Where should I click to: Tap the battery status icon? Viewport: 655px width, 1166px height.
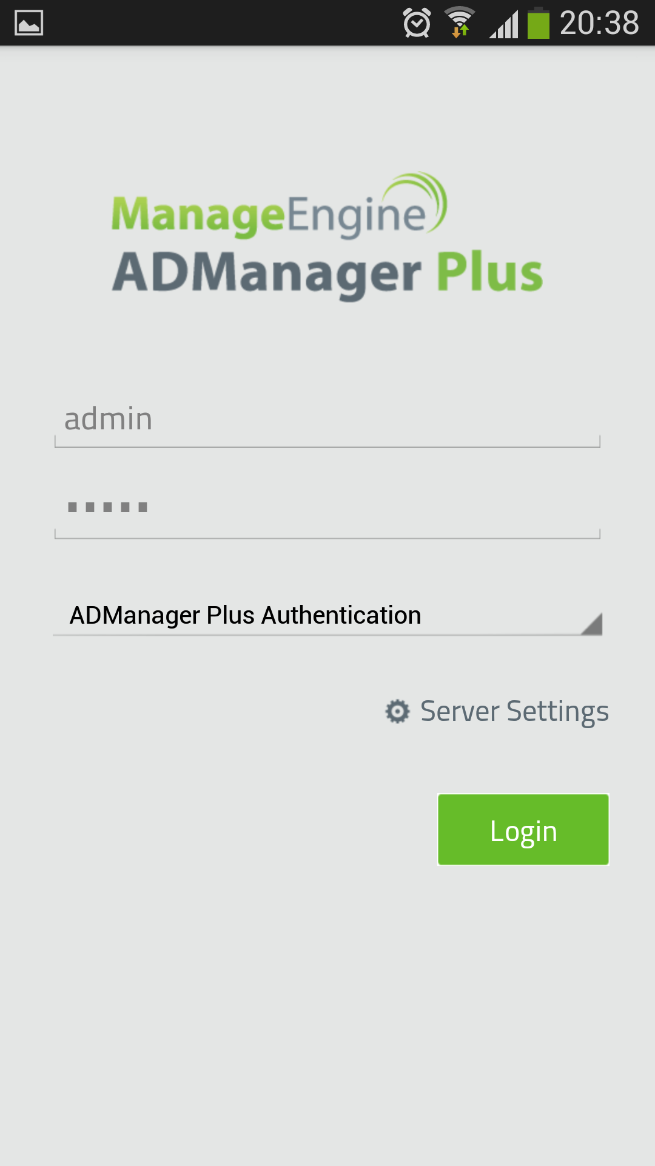(x=539, y=23)
